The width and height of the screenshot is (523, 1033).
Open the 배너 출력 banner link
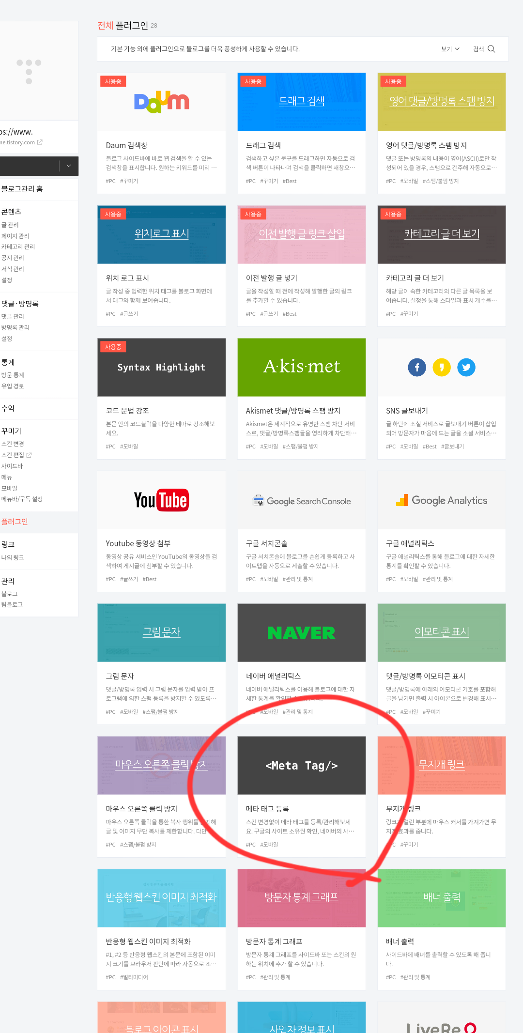pyautogui.click(x=442, y=897)
